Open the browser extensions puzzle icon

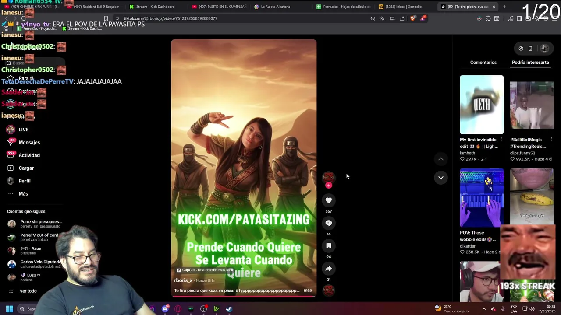click(x=488, y=18)
